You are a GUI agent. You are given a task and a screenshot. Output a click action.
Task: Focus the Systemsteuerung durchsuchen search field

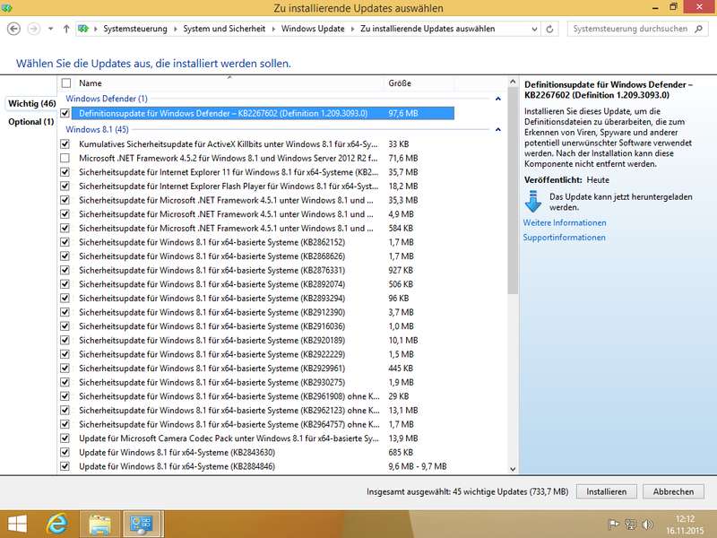637,29
